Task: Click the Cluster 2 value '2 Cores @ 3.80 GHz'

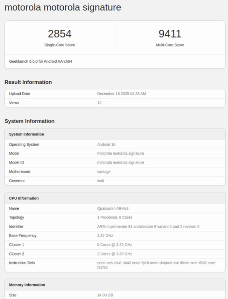Action: click(x=114, y=254)
